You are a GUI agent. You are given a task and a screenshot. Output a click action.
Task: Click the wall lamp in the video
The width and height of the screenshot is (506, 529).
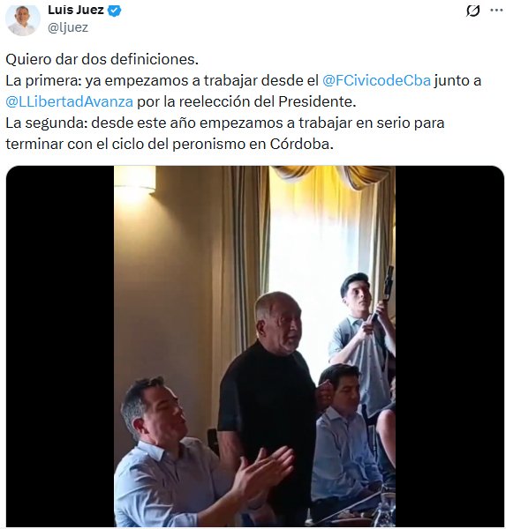[x=135, y=181]
